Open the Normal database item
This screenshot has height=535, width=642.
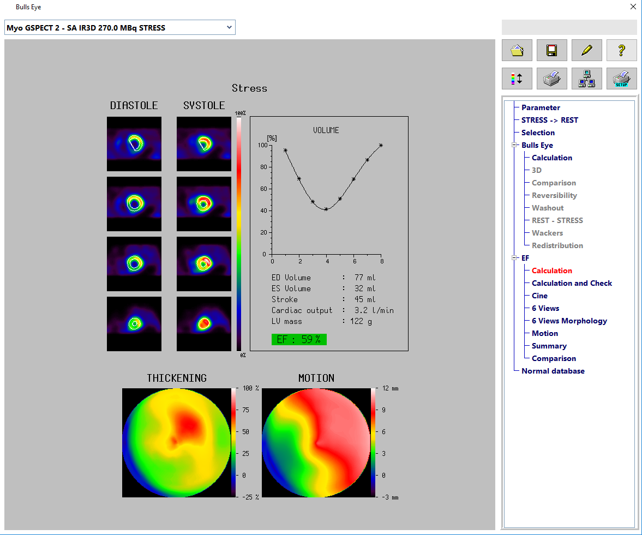click(553, 371)
